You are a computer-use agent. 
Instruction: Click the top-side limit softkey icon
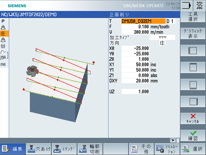coord(193,68)
